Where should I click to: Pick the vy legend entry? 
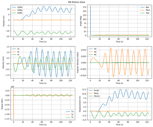(x=16, y=52)
